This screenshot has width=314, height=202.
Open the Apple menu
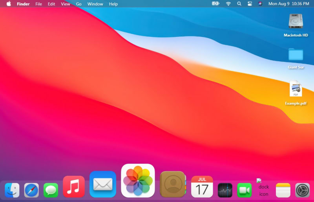[9, 4]
